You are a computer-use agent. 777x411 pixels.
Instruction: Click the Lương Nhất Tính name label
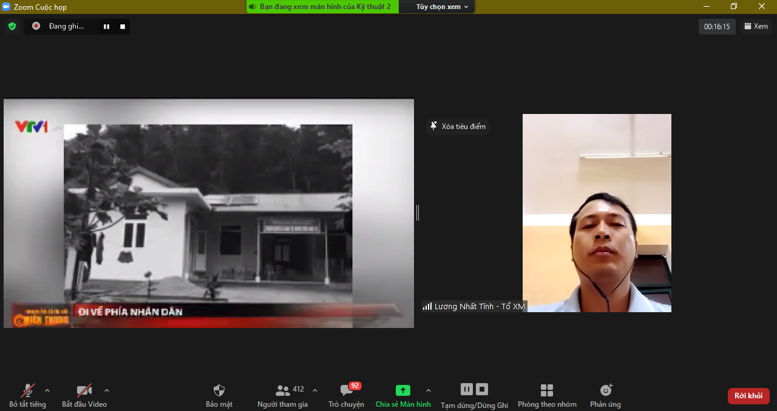click(474, 307)
